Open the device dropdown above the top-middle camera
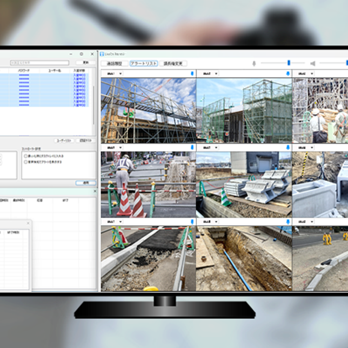348x348 pixels. pyautogui.click(x=216, y=73)
